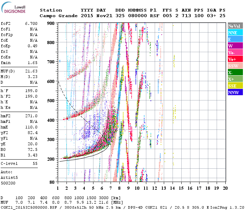This screenshot has width=245, height=210.
Task: Click the yF2 value 82.4
Action: (33, 133)
